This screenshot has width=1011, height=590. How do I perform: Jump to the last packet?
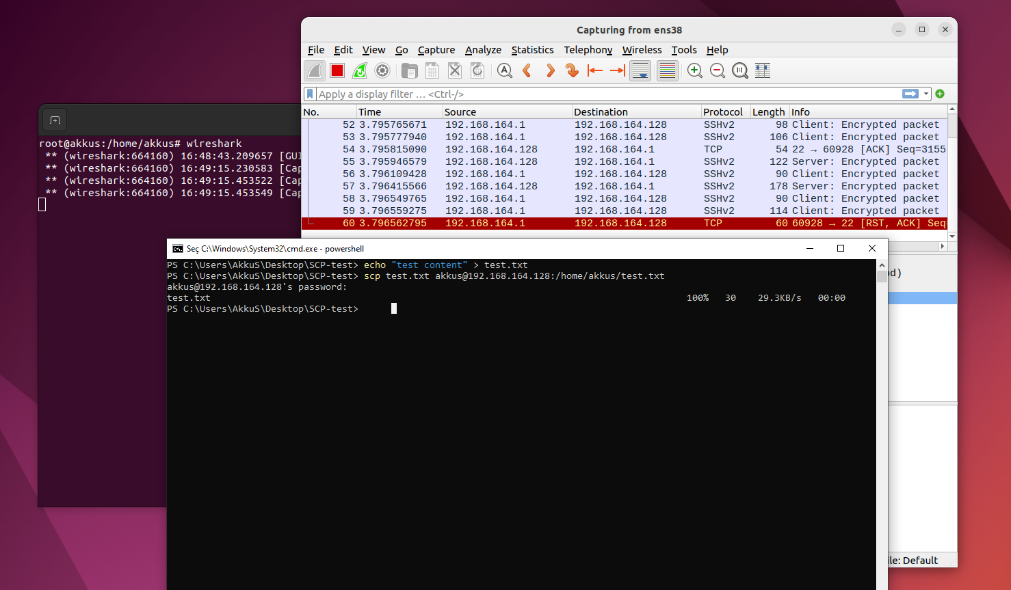coord(618,70)
